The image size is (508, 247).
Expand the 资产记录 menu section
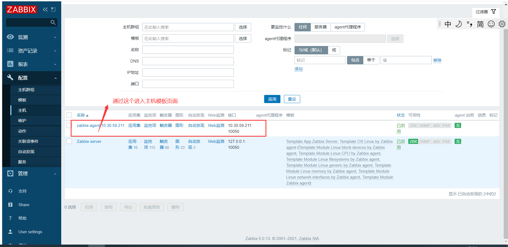pyautogui.click(x=32, y=51)
